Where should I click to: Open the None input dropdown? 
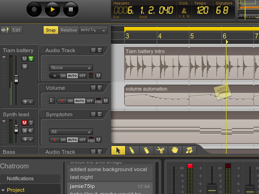coord(71,67)
